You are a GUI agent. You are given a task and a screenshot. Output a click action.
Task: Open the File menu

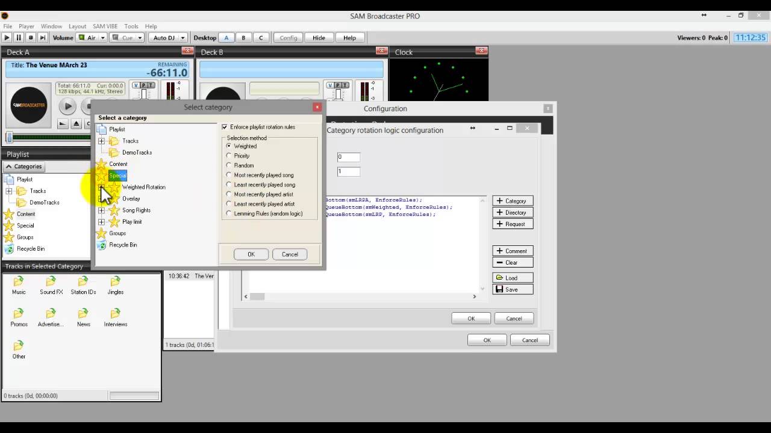coord(8,26)
